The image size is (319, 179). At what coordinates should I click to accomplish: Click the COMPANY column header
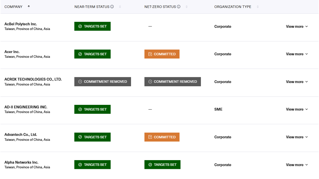(14, 7)
